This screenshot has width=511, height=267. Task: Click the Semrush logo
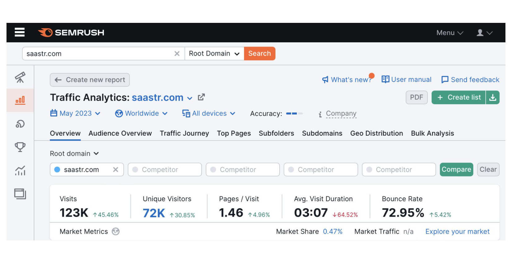pyautogui.click(x=71, y=32)
